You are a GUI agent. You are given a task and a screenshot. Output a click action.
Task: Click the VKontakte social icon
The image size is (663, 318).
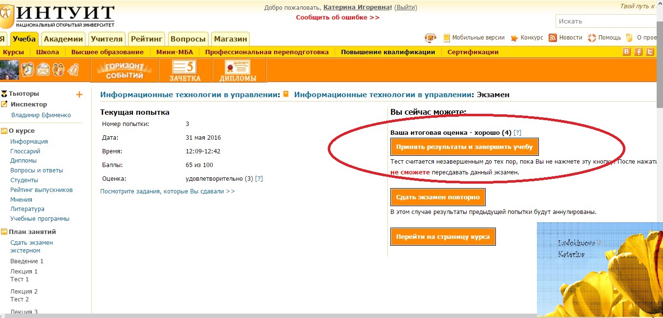click(x=627, y=52)
